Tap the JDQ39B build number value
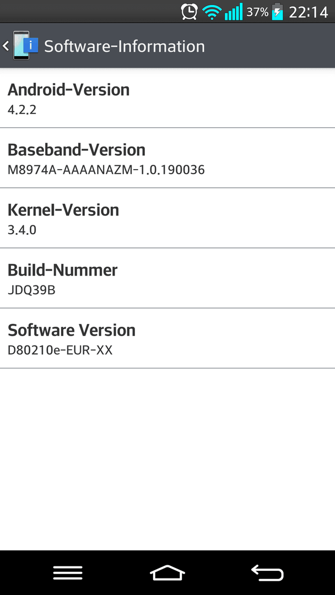335x595 pixels. click(x=31, y=290)
